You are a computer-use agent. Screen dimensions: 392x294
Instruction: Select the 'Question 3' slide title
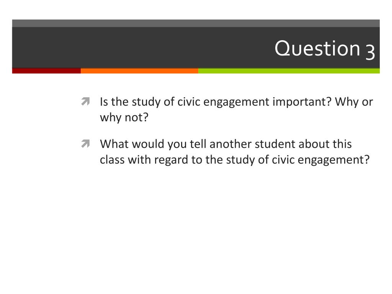coord(325,49)
